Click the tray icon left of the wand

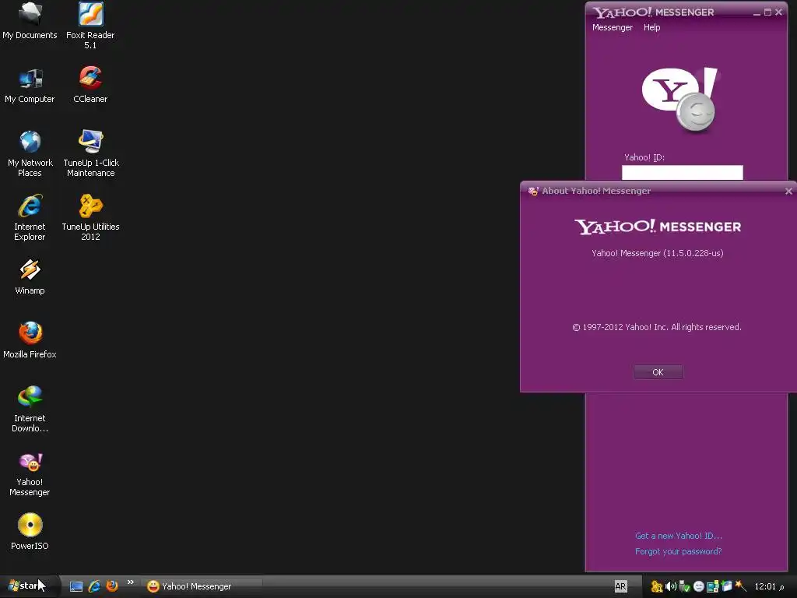click(726, 586)
